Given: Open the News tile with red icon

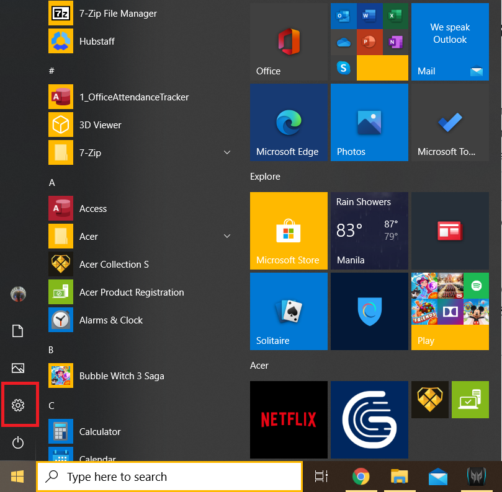Looking at the screenshot, I should 450,231.
